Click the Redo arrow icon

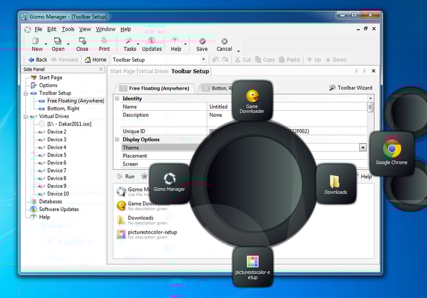click(x=225, y=60)
